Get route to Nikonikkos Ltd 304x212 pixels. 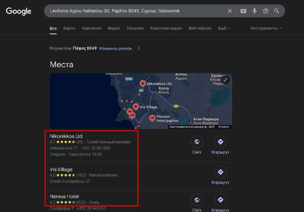[x=220, y=142]
